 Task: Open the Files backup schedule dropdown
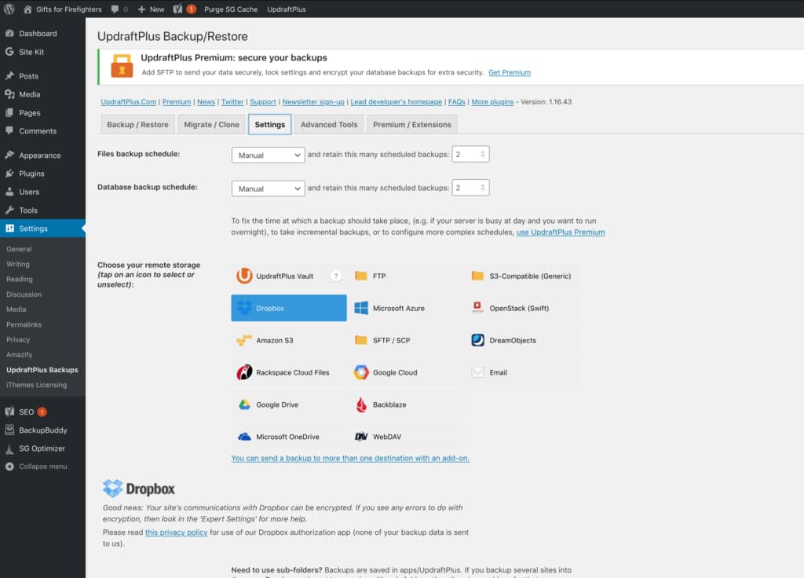point(268,155)
